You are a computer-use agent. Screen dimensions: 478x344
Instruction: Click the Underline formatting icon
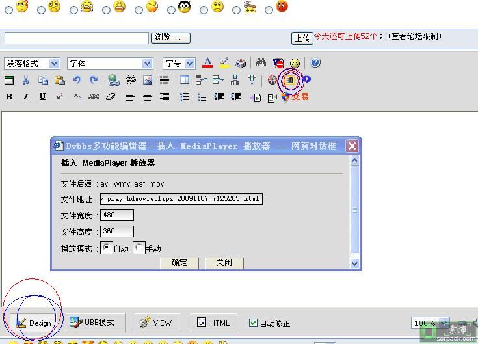[x=42, y=97]
